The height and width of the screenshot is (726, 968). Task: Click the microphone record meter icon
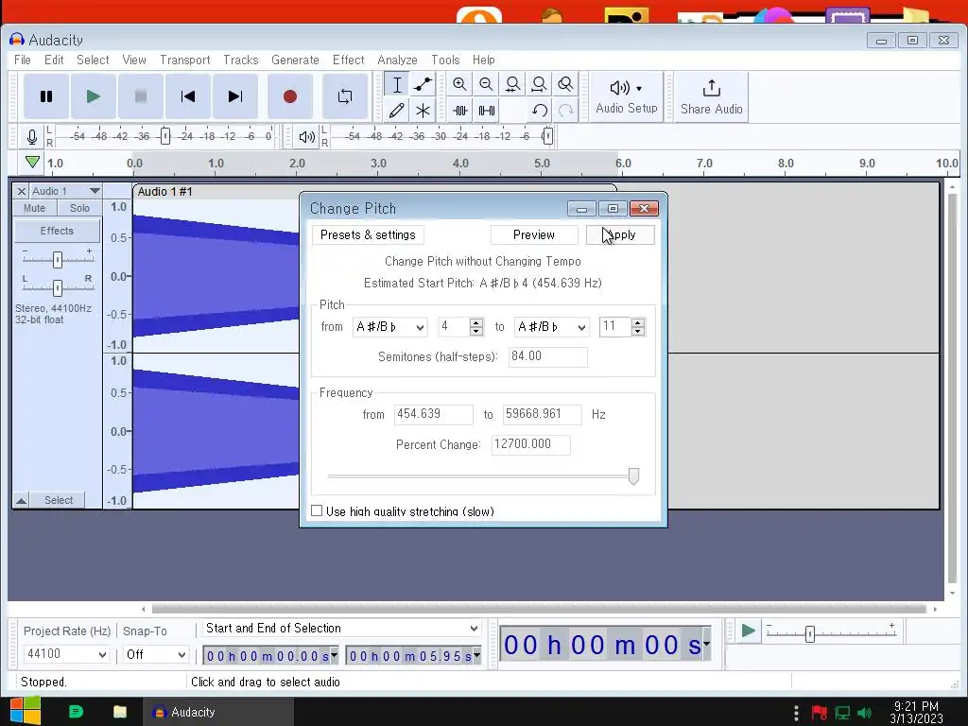click(x=32, y=136)
